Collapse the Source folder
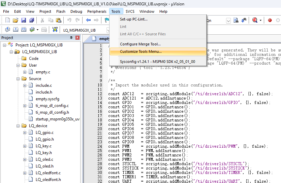Image resolution: width=281 pixels, height=183 pixels. (x=18, y=79)
